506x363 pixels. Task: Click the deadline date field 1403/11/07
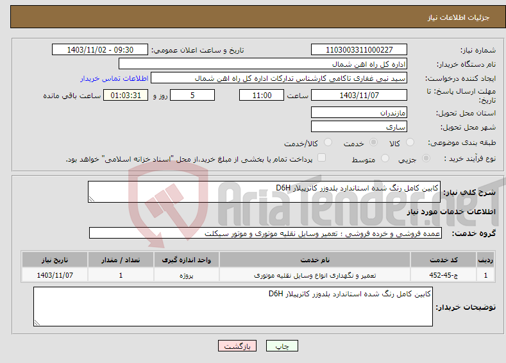(x=359, y=95)
